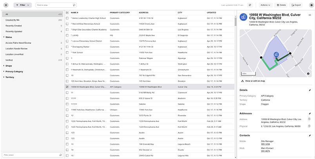Click the Filter views input field
The height and width of the screenshot is (159, 315).
click(x=33, y=155)
